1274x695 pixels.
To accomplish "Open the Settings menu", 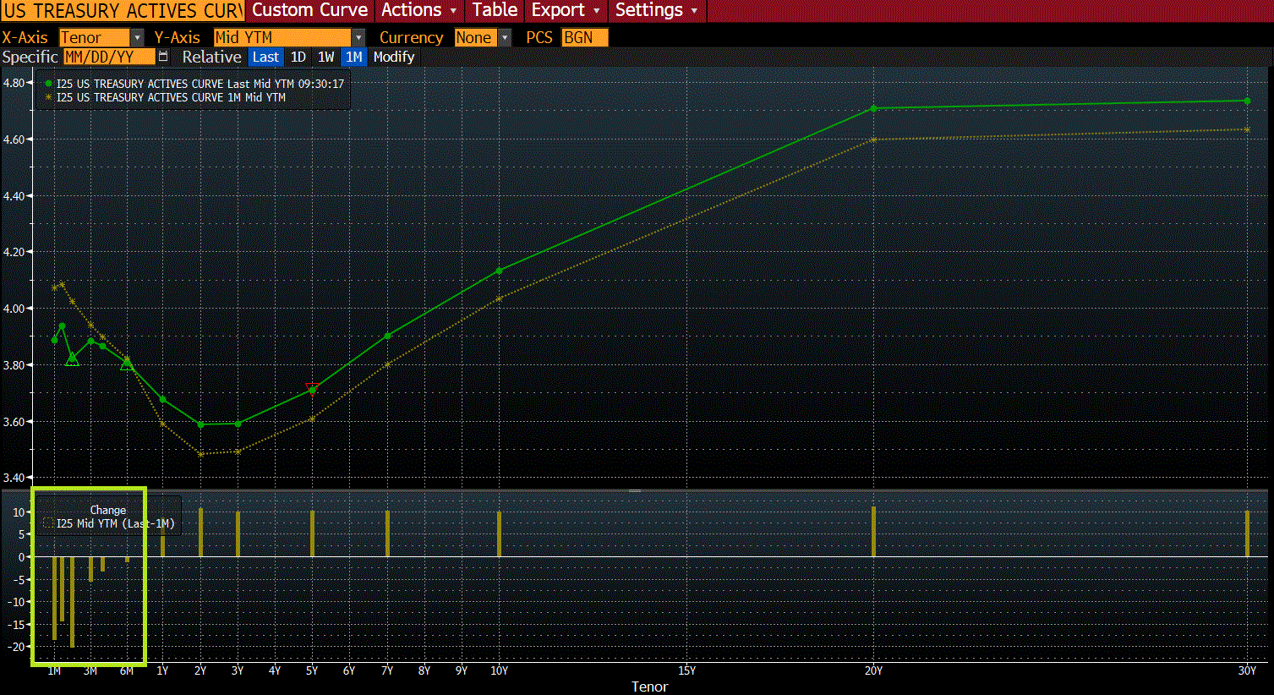I will 656,10.
